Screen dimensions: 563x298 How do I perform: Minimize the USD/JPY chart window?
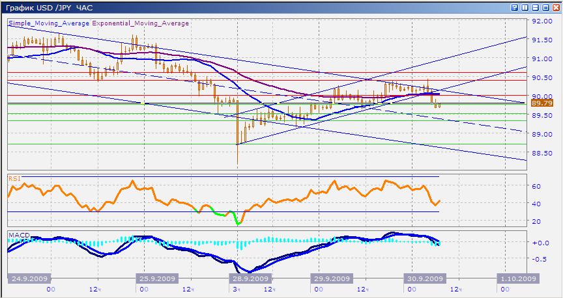pyautogui.click(x=536, y=7)
